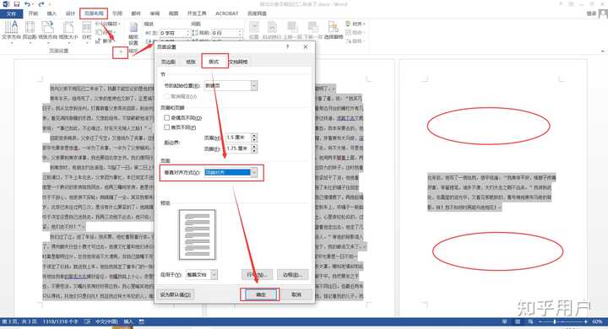608x329 pixels.
Task: Switch to the 邮件 Mailings ribbon tab
Action: pos(136,13)
